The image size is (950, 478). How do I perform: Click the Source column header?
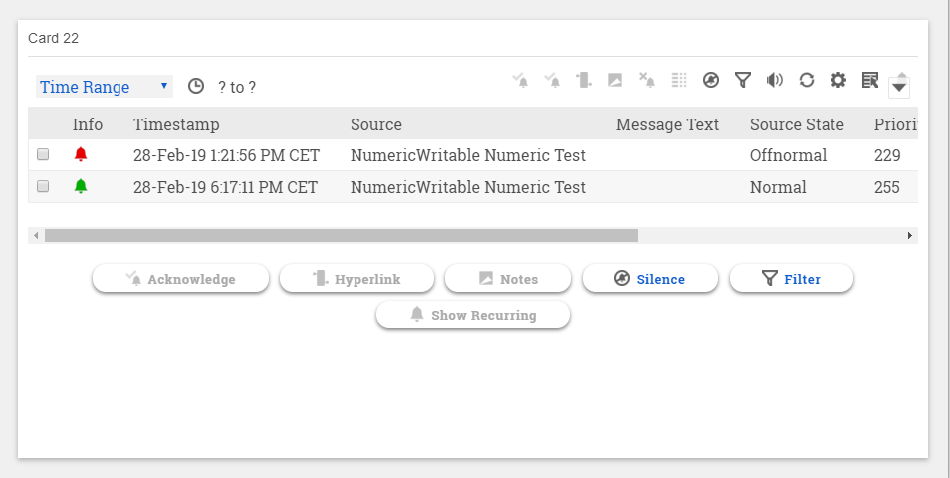(376, 124)
